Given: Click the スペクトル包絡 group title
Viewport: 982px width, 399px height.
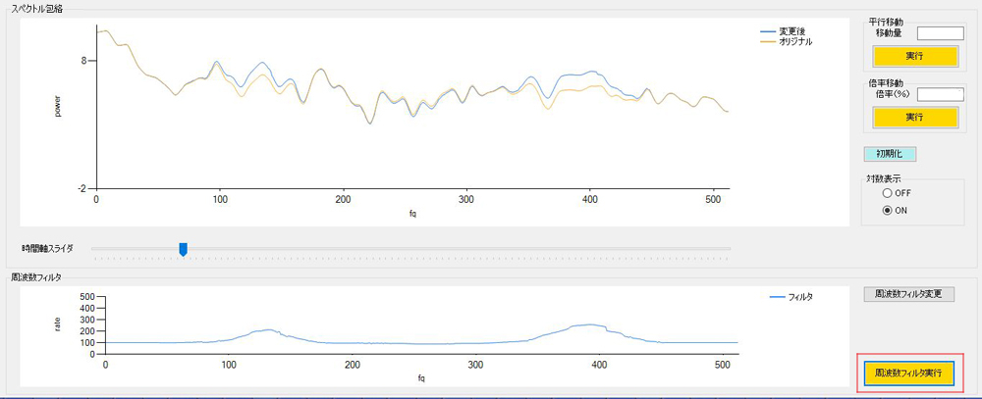Looking at the screenshot, I should [x=38, y=8].
